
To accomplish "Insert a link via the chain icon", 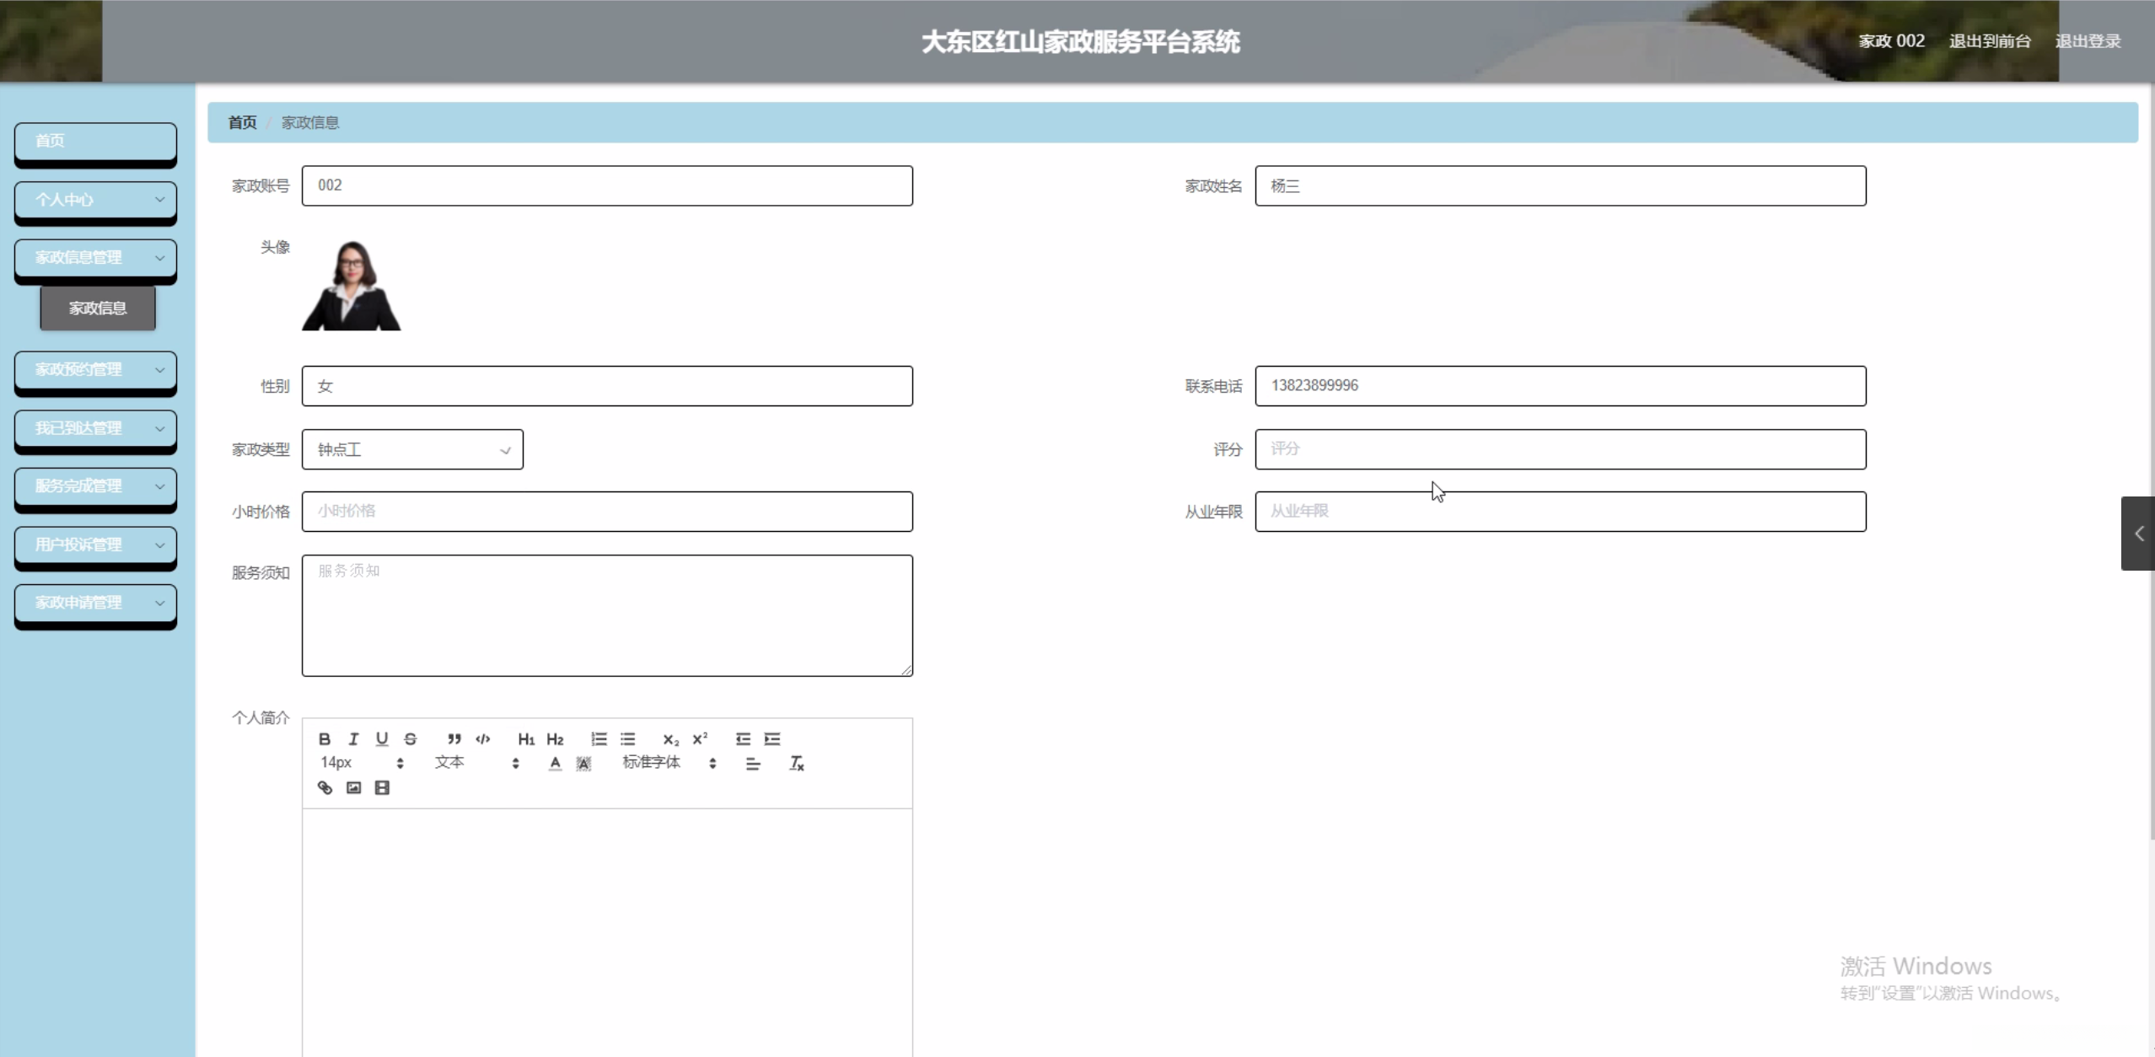I will pos(325,788).
